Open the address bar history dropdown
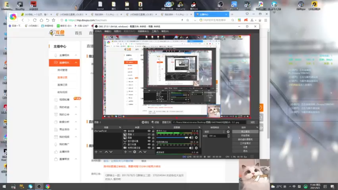Screen dimensions: 338x190 (x=195, y=20)
